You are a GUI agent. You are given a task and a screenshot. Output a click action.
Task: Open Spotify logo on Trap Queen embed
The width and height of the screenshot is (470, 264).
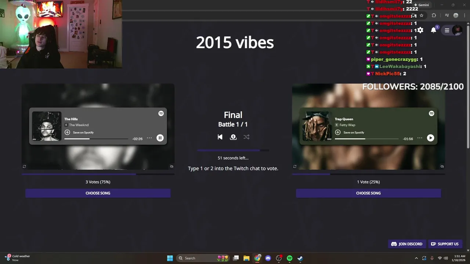click(431, 114)
